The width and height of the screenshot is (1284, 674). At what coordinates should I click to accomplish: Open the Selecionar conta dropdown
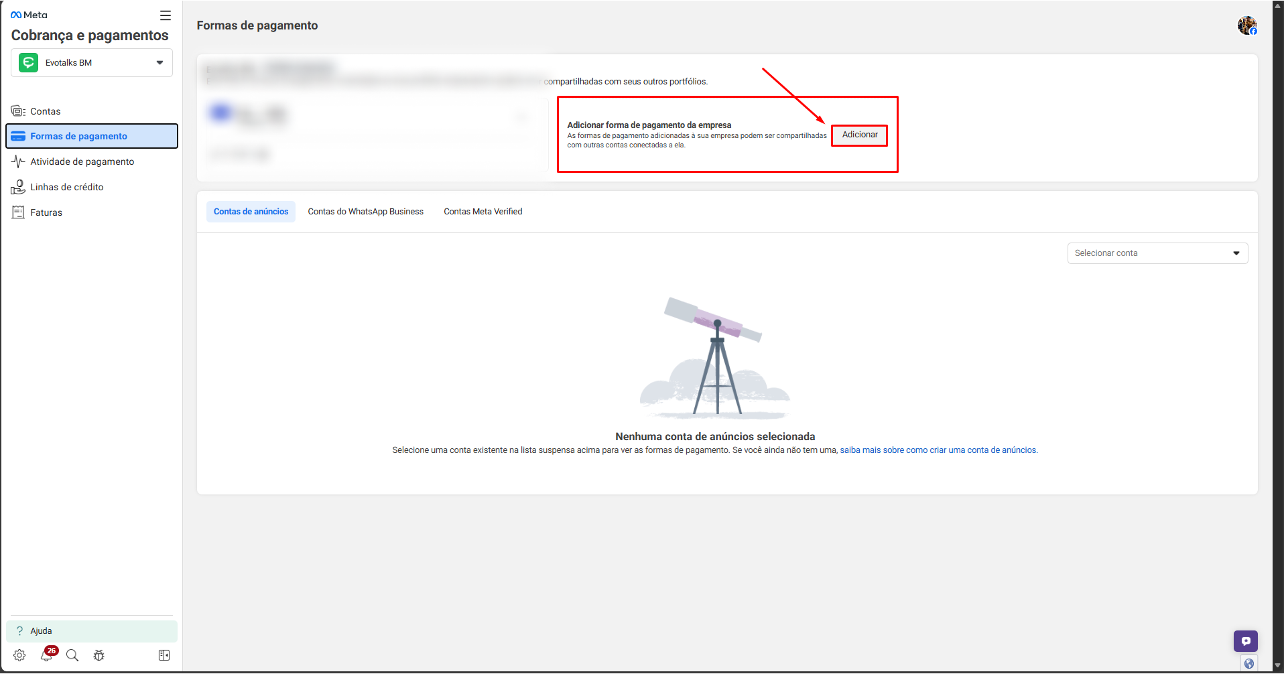click(x=1157, y=253)
